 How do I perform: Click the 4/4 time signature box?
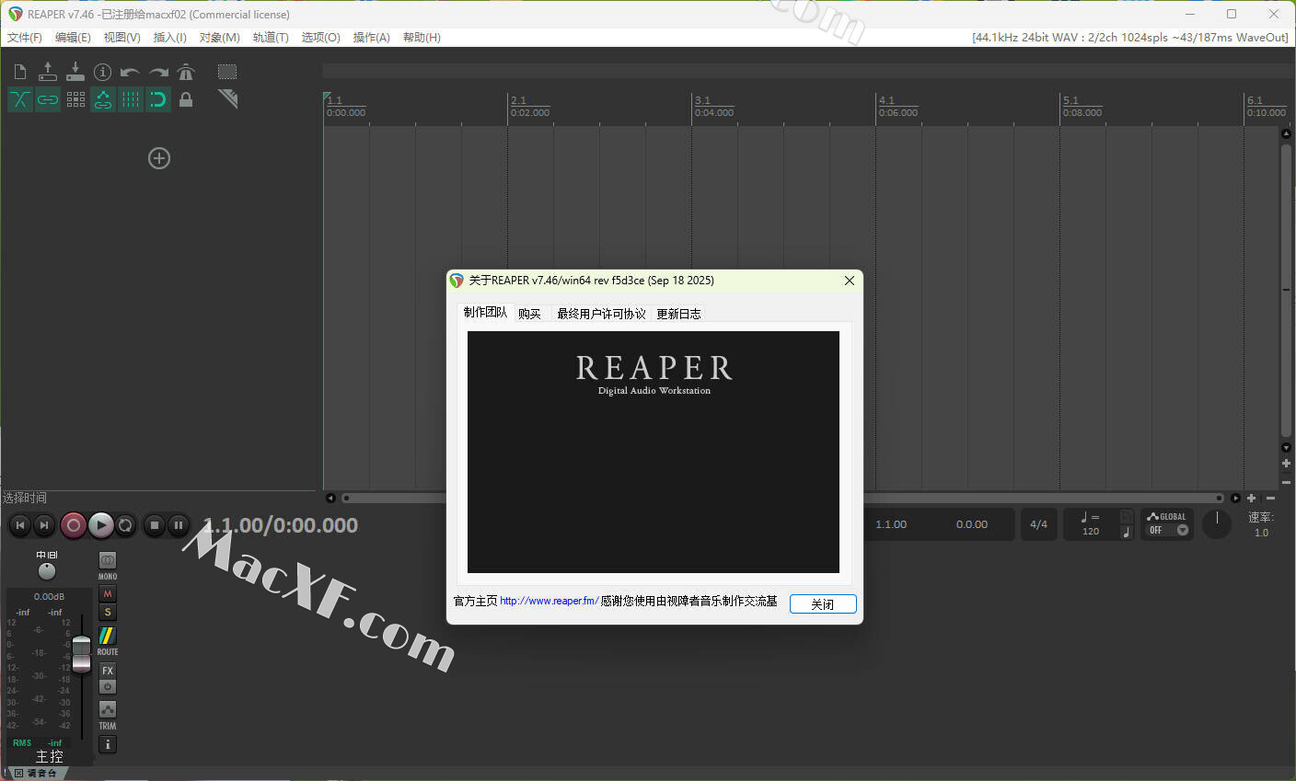click(x=1038, y=524)
